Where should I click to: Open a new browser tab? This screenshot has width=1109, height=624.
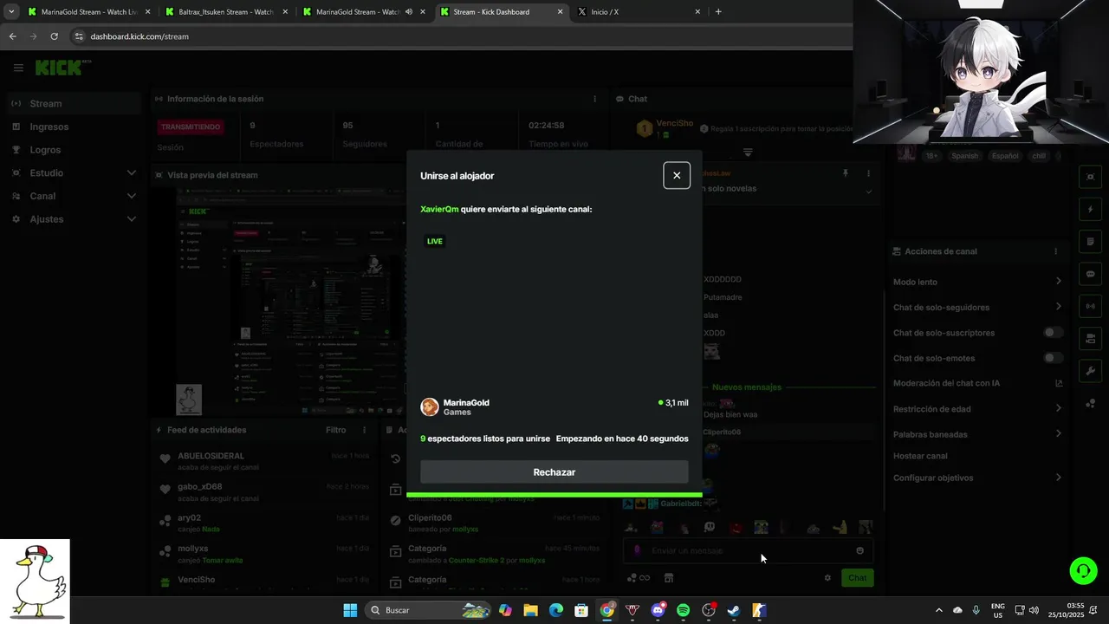[x=718, y=12]
